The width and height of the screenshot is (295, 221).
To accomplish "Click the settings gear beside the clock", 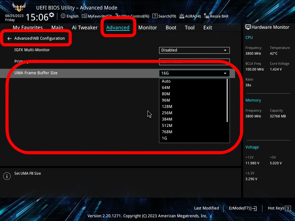I will (51, 15).
